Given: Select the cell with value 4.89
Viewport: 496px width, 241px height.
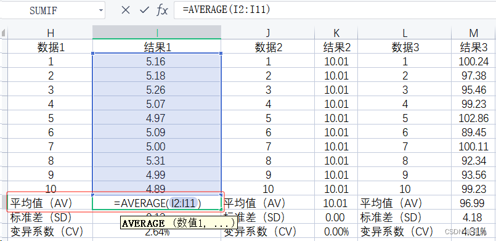Looking at the screenshot, I should 157,189.
